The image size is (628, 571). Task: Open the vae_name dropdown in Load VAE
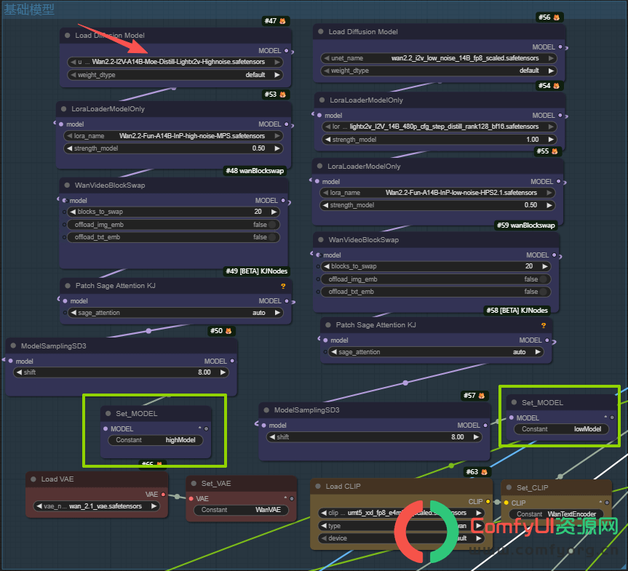(x=97, y=506)
